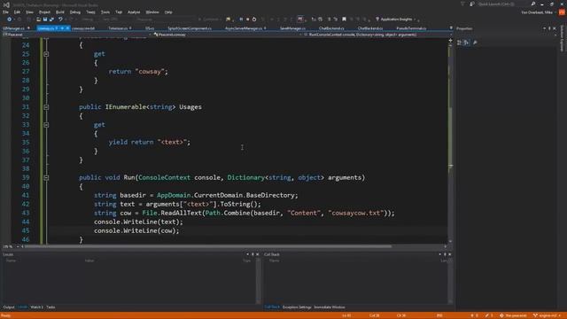Collapse the get accessor at line 25
This screenshot has width=567, height=319.
tap(46, 54)
